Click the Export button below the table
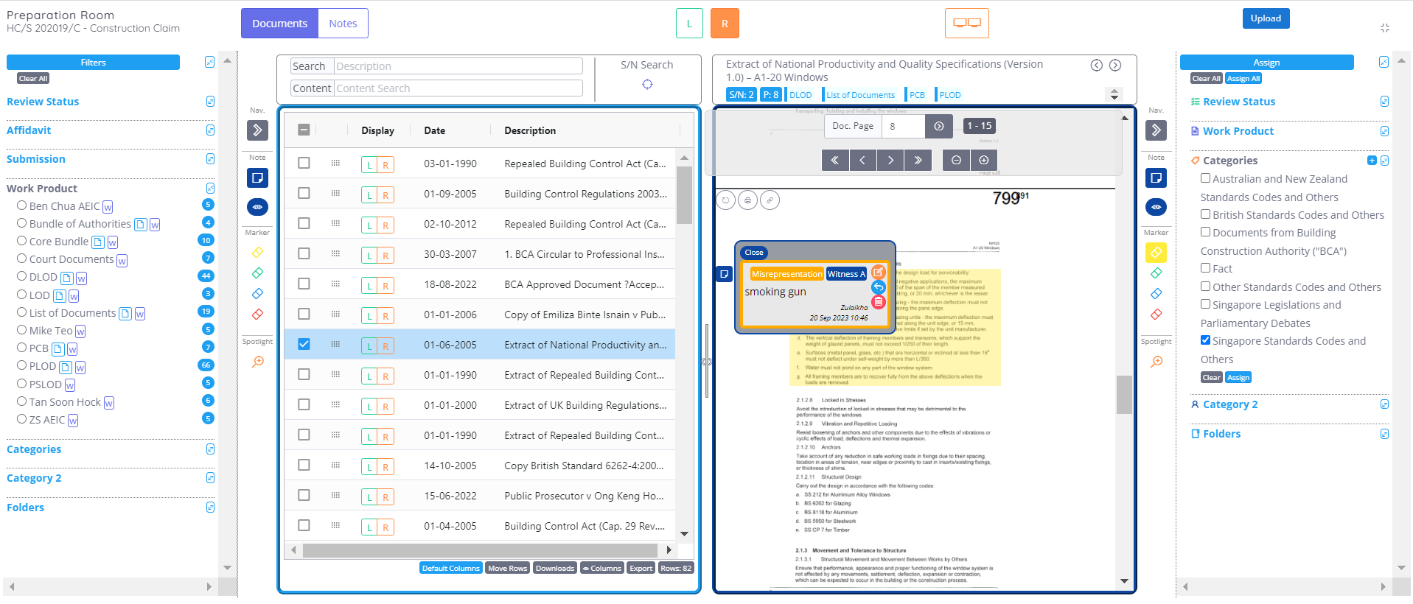Viewport: 1413px width, 604px height. (x=641, y=568)
